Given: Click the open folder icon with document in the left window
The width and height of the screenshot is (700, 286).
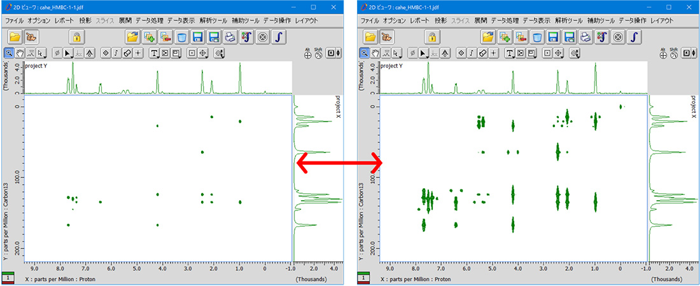Looking at the screenshot, I should point(133,37).
